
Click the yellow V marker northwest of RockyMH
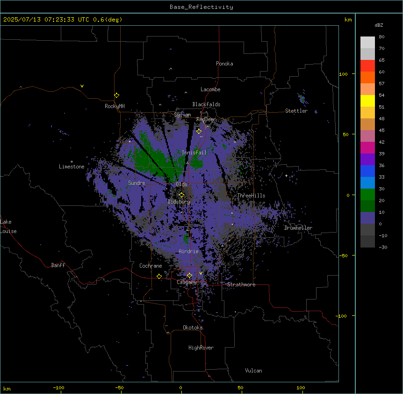[82, 86]
